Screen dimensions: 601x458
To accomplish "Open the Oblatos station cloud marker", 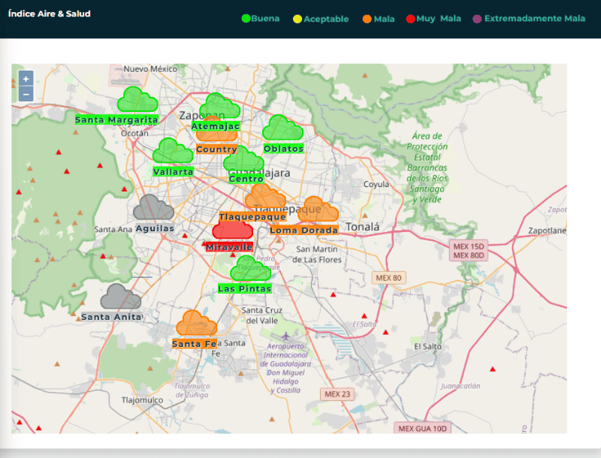I will 282,128.
